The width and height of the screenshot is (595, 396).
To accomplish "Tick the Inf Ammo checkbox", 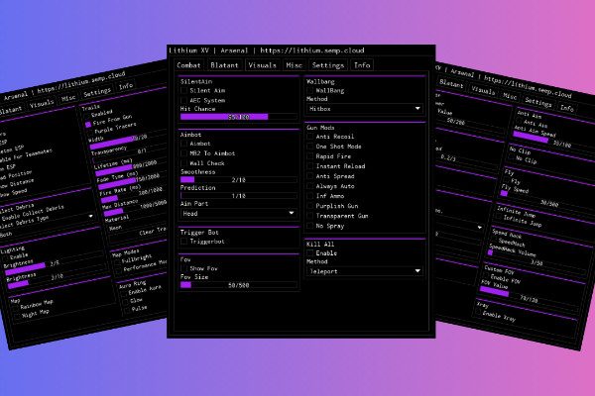I will [310, 196].
